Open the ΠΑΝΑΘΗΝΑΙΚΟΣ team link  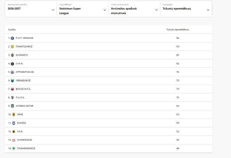pyautogui.click(x=26, y=148)
